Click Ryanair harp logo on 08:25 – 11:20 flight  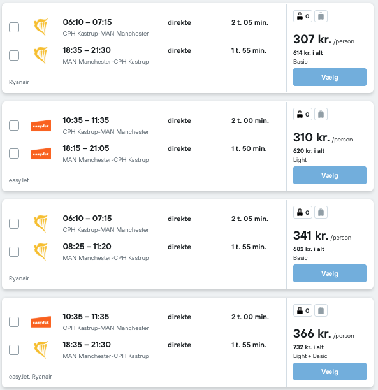(x=41, y=252)
